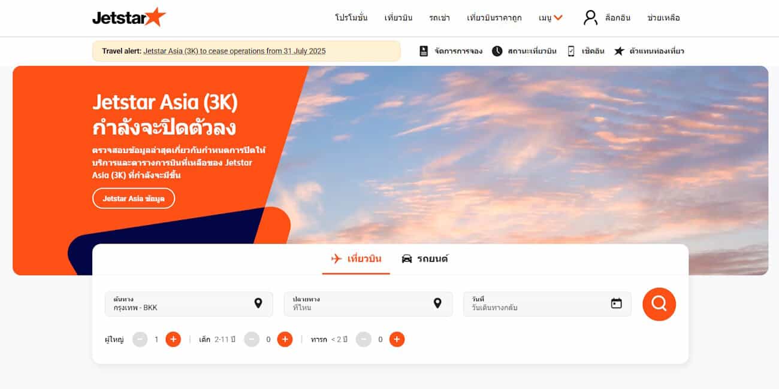The height and width of the screenshot is (389, 779).
Task: Select the เที่ยวบิน flights tab
Action: coord(356,259)
